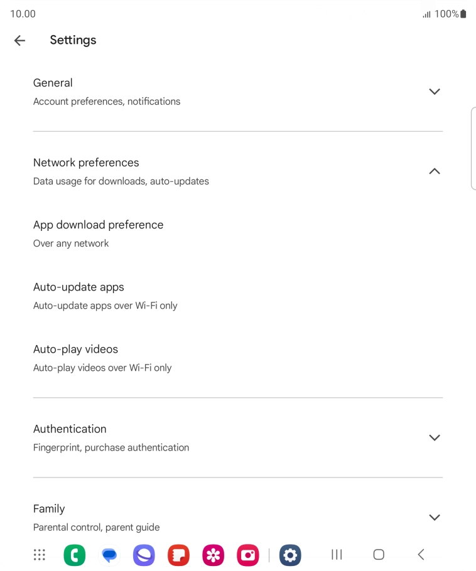Screen dimensions: 476x571
Task: Tap the edge panel handle
Action: [473, 148]
